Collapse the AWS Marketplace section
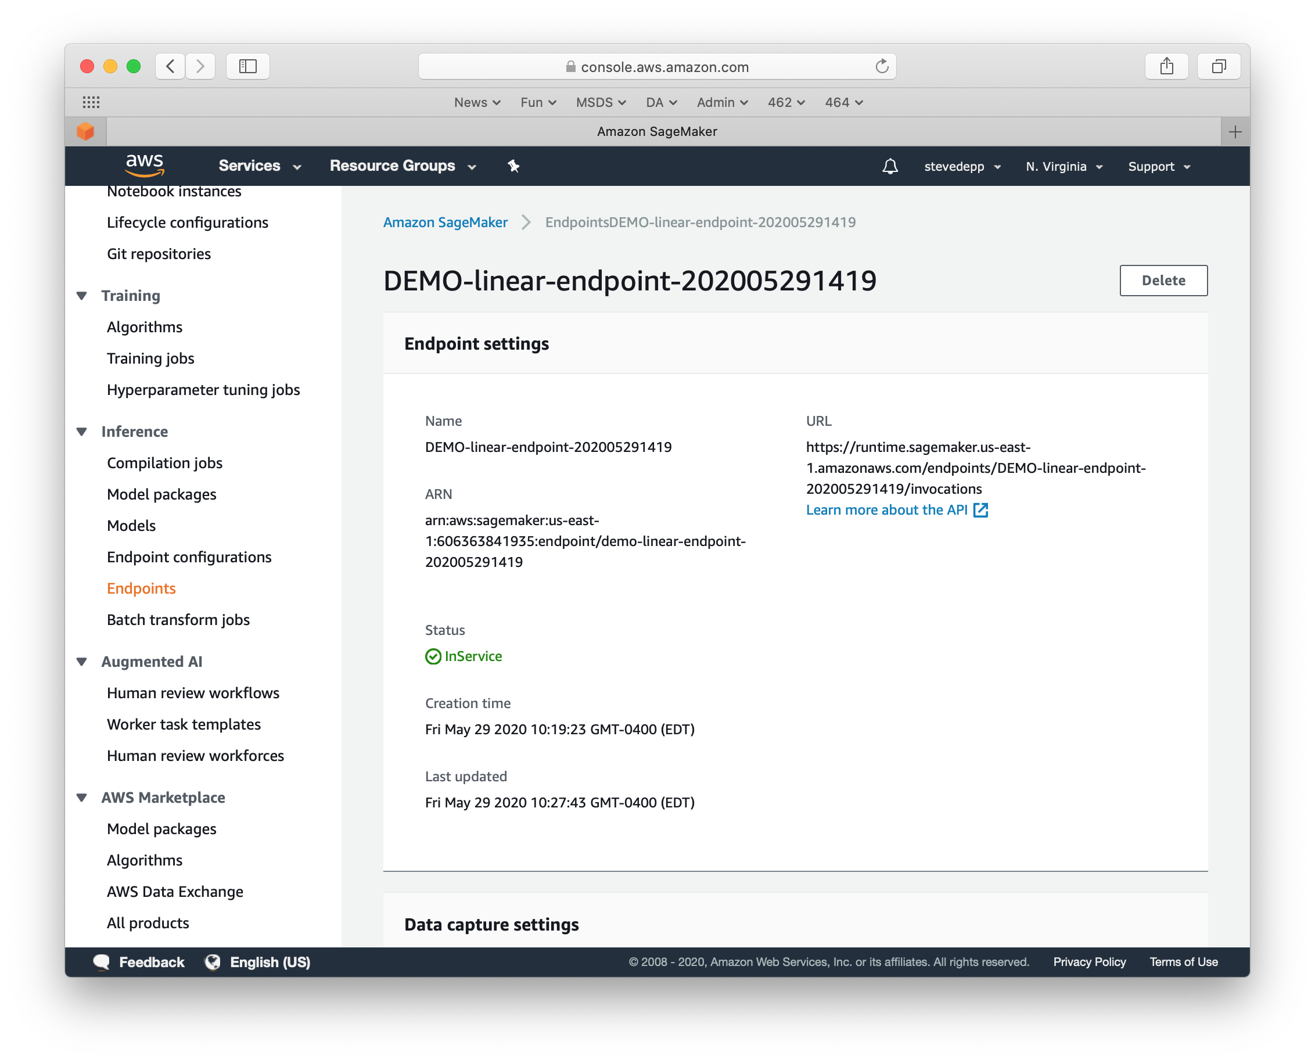The width and height of the screenshot is (1315, 1063). pyautogui.click(x=81, y=798)
